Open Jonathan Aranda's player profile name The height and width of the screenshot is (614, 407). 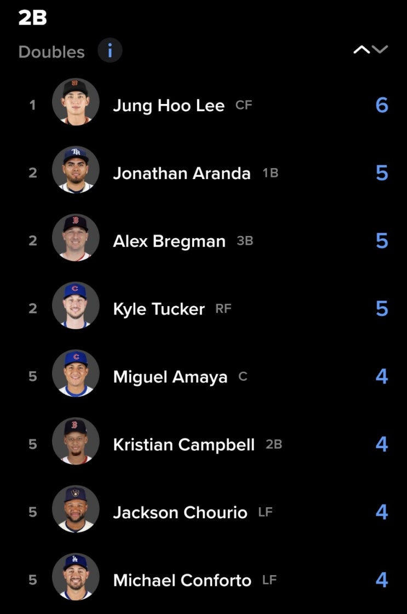point(182,174)
